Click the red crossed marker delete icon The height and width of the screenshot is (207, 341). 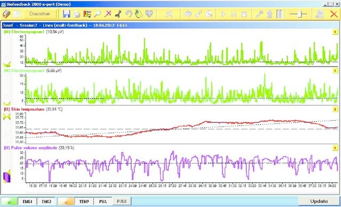108,14
